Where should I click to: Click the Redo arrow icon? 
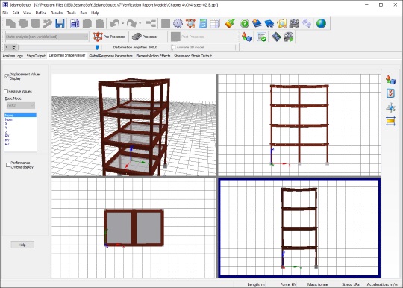tap(131, 24)
